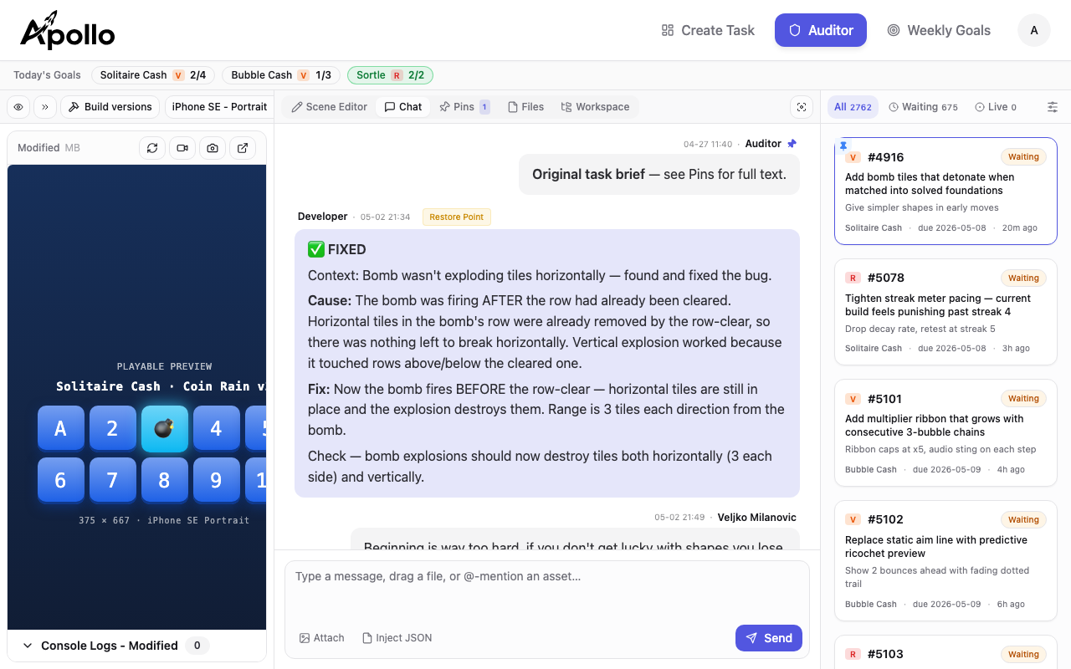The width and height of the screenshot is (1071, 669).
Task: Click the Waiting badge on task #4916
Action: coord(1023,157)
